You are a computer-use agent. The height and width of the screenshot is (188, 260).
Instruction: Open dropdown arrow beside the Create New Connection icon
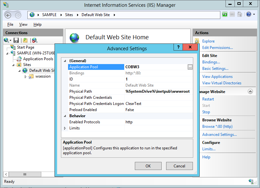point(10,40)
